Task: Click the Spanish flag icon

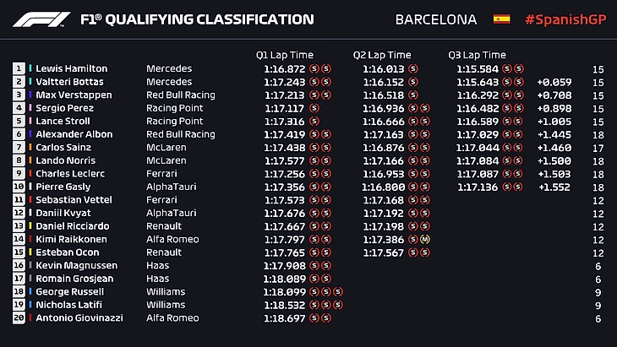Action: coord(501,19)
